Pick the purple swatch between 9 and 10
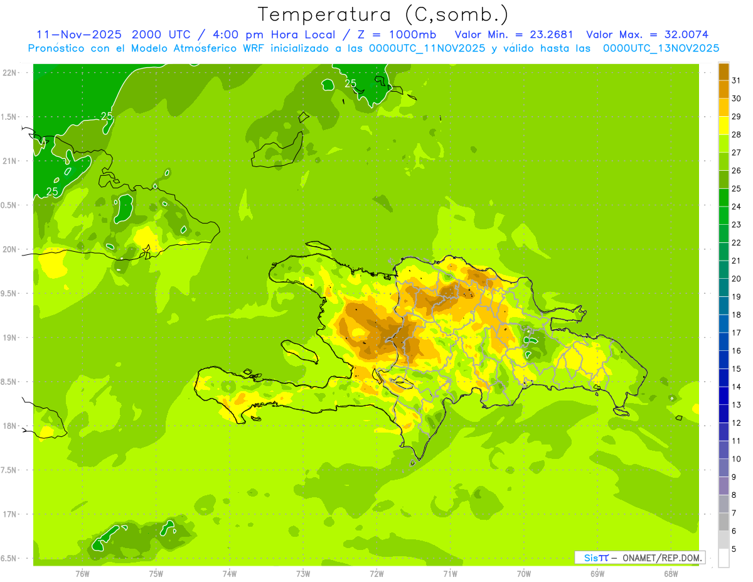The width and height of the screenshot is (753, 582). click(724, 468)
